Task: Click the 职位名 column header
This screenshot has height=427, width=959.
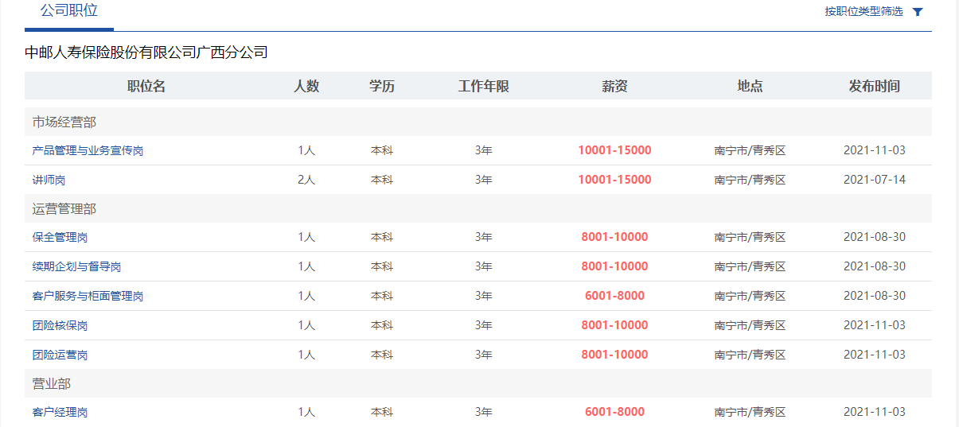Action: pos(146,86)
